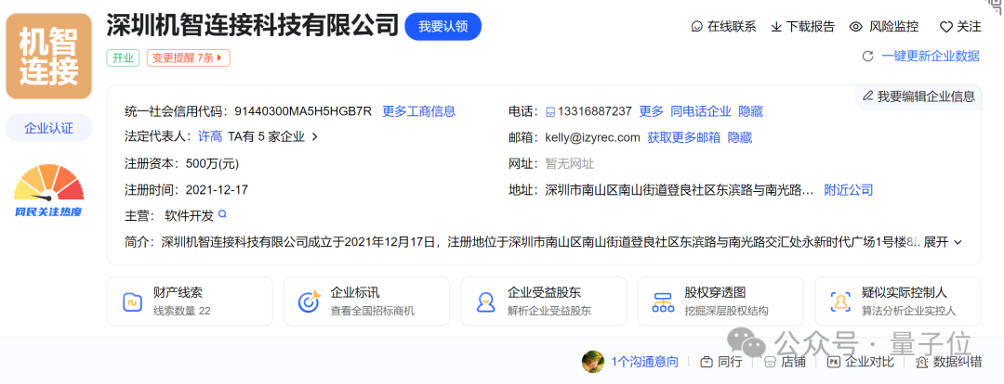This screenshot has height=384, width=1004.
Task: Click 我要编辑企业信息 pencil button
Action: coord(918,96)
